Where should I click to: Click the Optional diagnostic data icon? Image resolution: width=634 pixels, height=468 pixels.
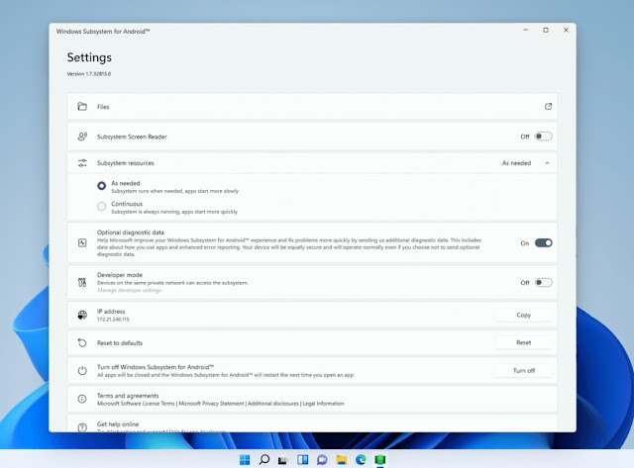[x=82, y=242]
